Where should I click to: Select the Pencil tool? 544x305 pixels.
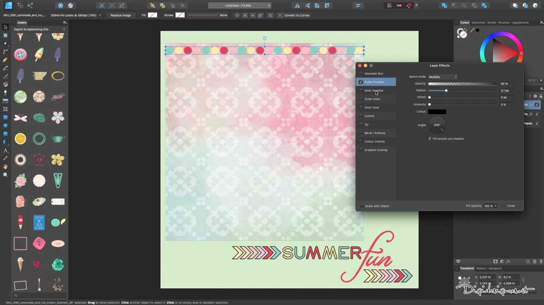[5, 68]
